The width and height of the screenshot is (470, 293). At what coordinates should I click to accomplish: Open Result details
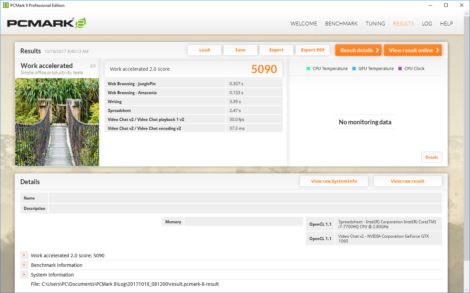(x=358, y=50)
